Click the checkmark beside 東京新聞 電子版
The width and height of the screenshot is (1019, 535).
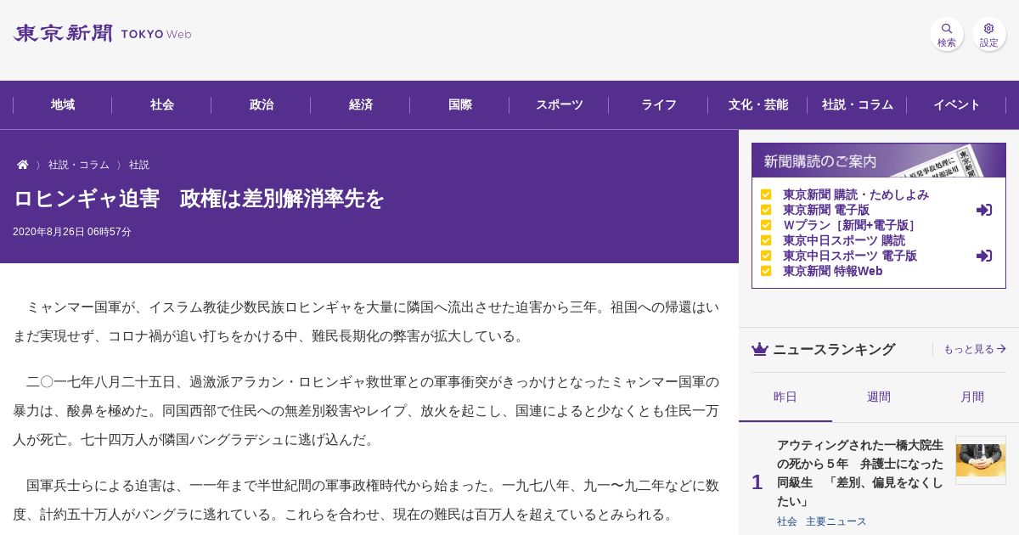coord(766,210)
